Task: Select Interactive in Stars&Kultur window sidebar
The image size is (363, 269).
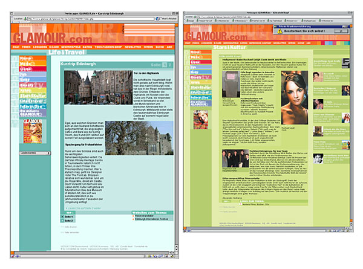Action: [201, 97]
